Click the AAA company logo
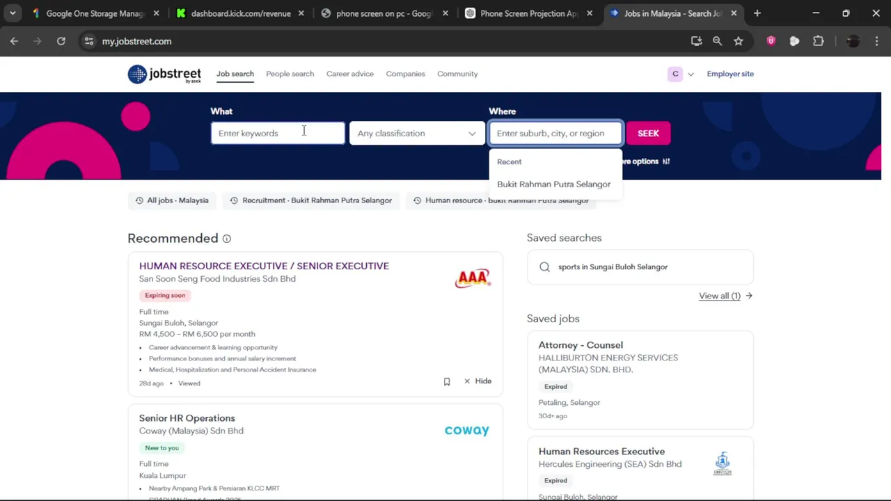This screenshot has width=891, height=501. click(x=473, y=278)
